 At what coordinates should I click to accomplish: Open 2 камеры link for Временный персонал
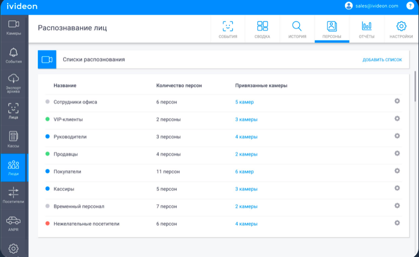(x=246, y=206)
